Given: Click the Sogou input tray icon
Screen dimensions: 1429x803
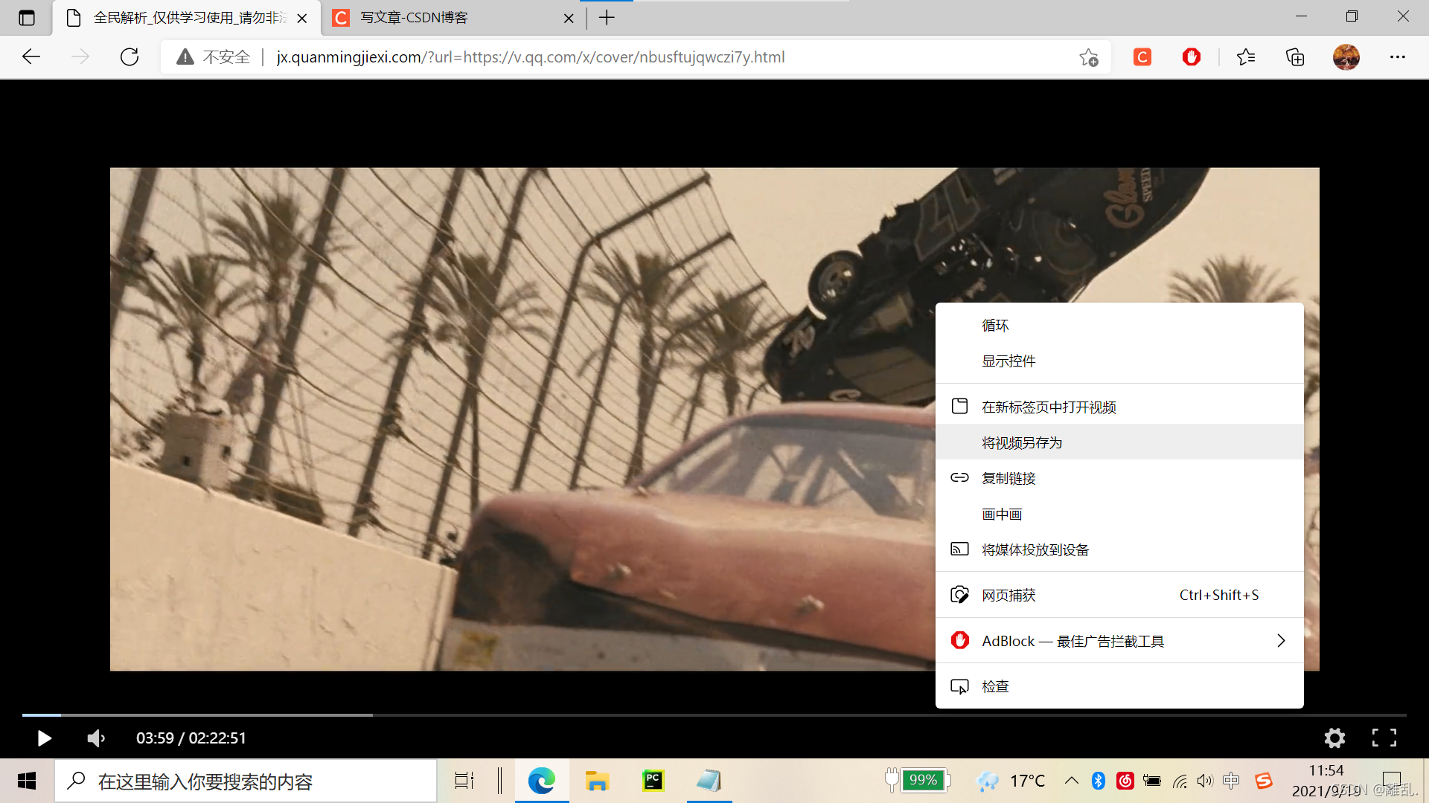Looking at the screenshot, I should [1264, 781].
